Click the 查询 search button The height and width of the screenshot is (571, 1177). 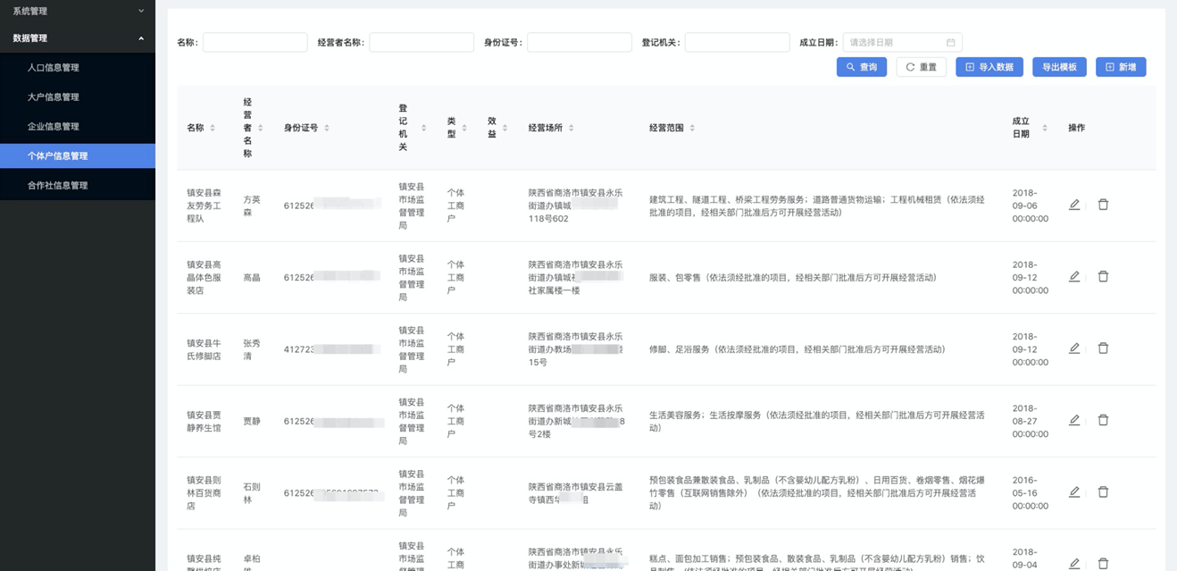pyautogui.click(x=862, y=67)
